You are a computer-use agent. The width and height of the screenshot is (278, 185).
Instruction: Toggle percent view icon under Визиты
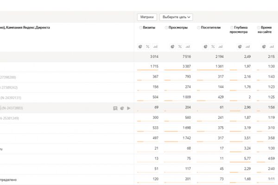click(x=147, y=47)
